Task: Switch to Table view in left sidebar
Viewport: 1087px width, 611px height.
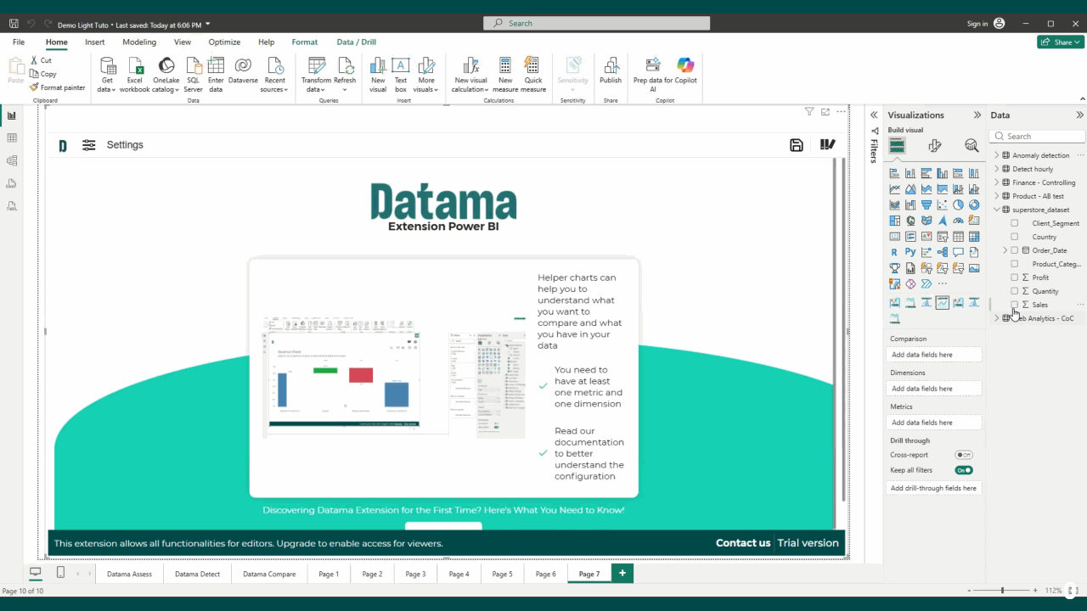Action: point(12,138)
